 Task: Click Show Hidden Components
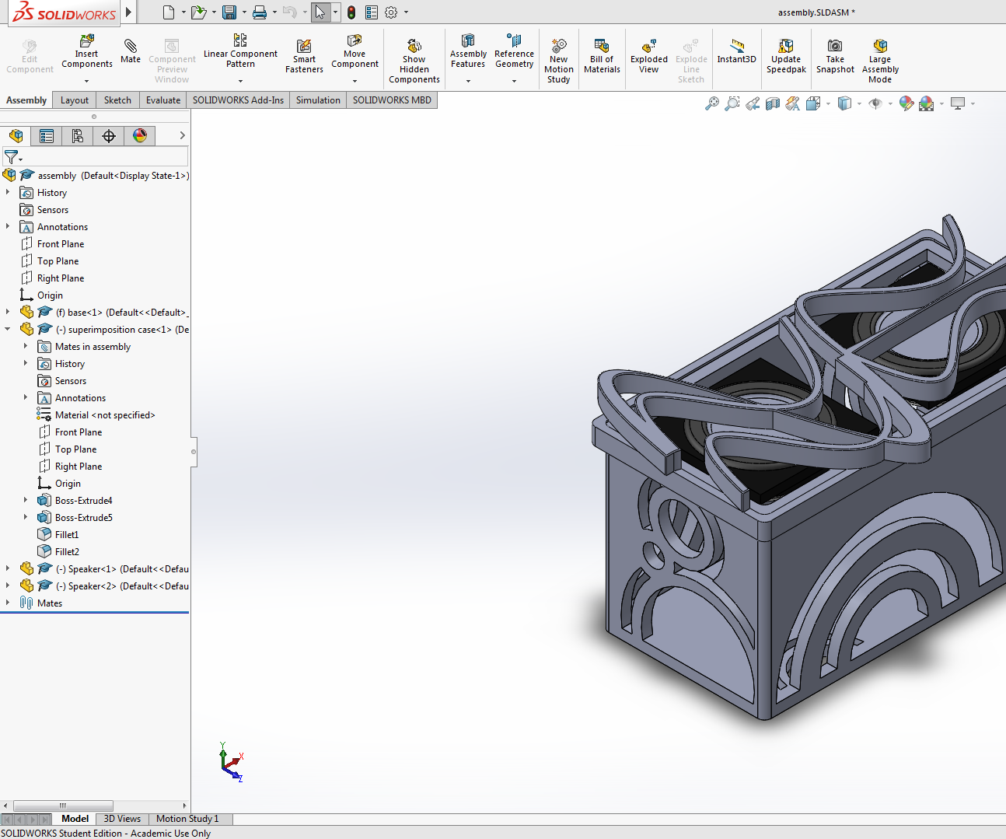click(x=414, y=61)
